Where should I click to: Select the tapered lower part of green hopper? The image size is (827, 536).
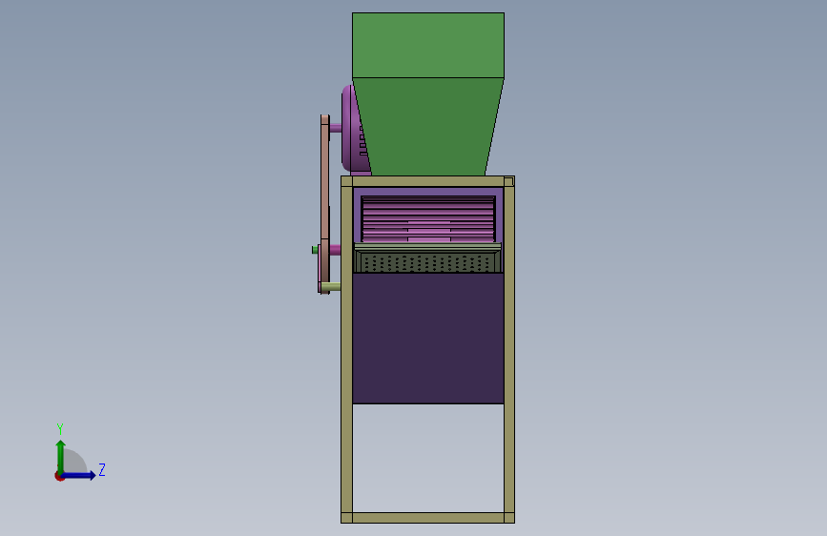point(427,127)
